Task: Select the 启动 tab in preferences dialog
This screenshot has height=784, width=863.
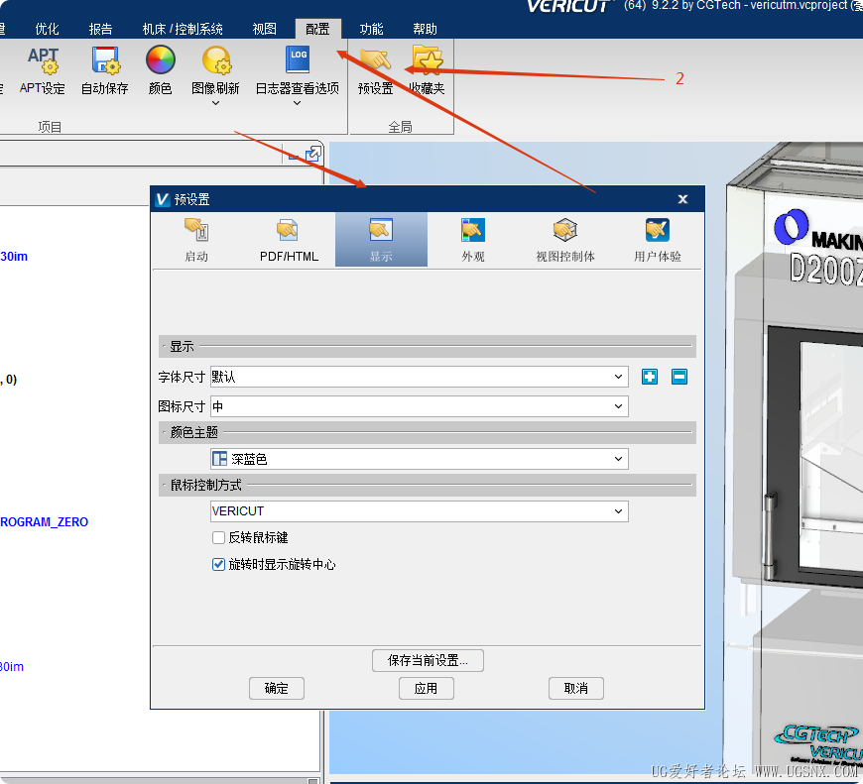Action: (196, 240)
